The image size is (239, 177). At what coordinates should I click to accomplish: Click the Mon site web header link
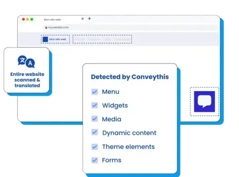point(58,39)
